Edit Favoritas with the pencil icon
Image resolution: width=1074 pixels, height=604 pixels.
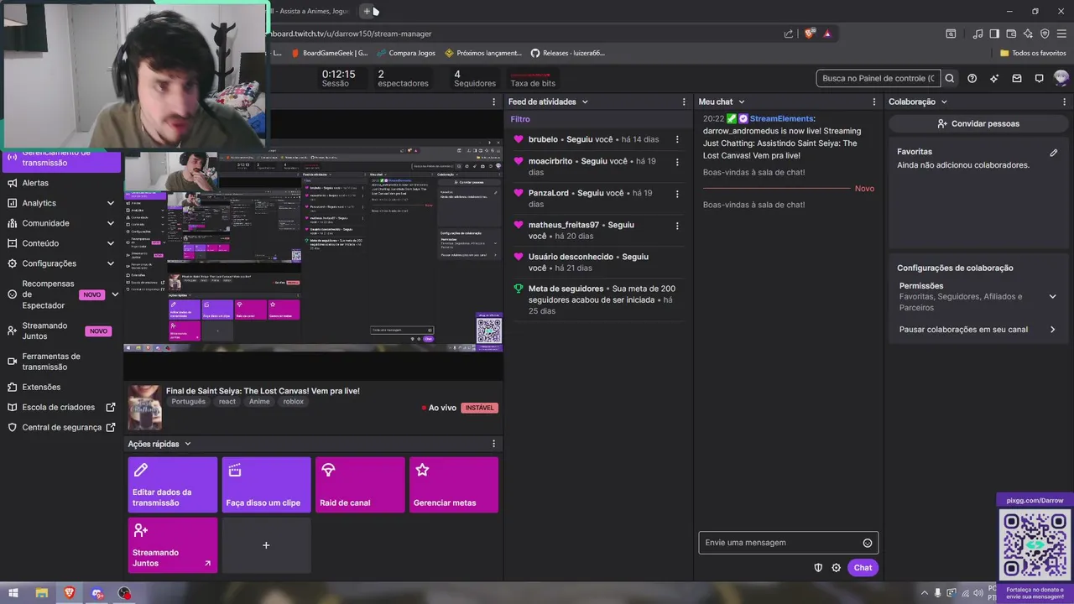(1054, 153)
